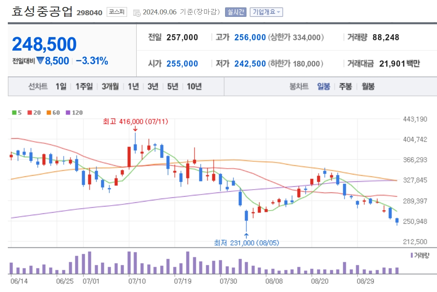Click the 전일 value 257,000
The height and width of the screenshot is (292, 437).
click(x=182, y=37)
